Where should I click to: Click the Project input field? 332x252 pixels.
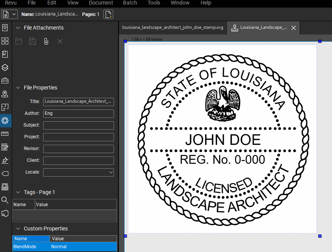click(78, 137)
